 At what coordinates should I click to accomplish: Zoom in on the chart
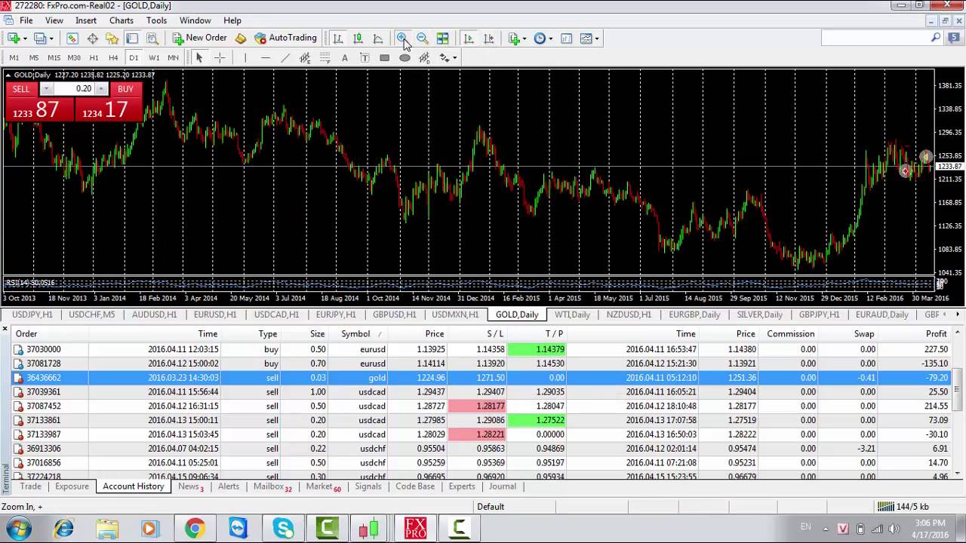pos(402,38)
